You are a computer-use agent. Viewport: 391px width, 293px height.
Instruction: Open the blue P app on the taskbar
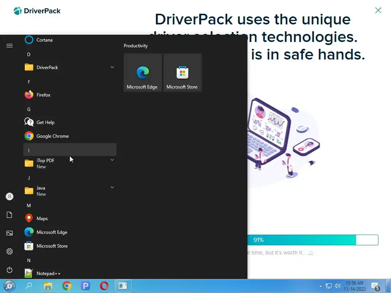tap(85, 286)
